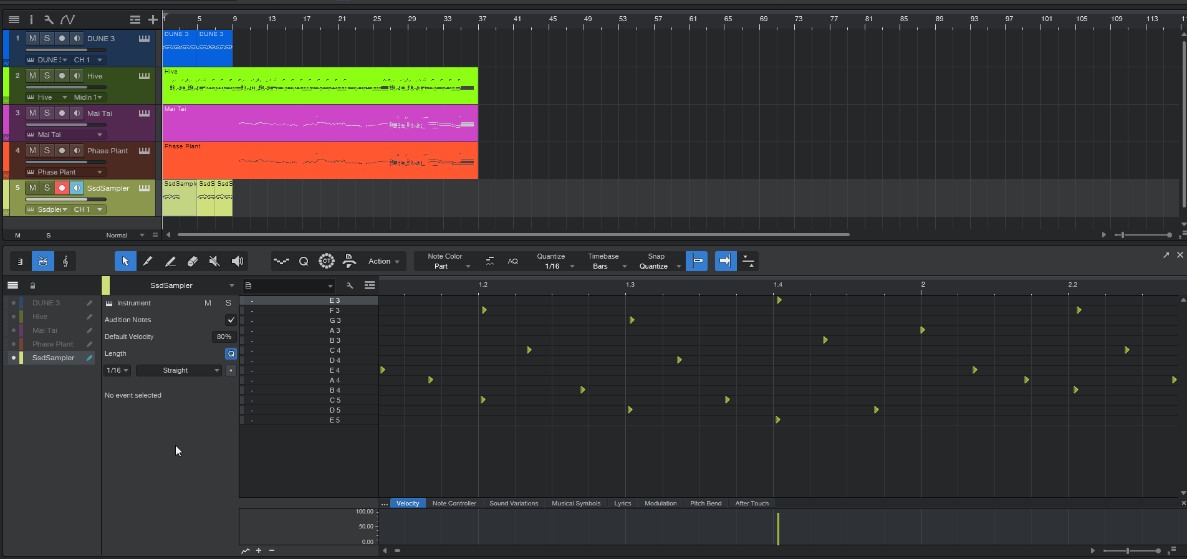1187x559 pixels.
Task: Switch to the Velocity tab
Action: 408,504
